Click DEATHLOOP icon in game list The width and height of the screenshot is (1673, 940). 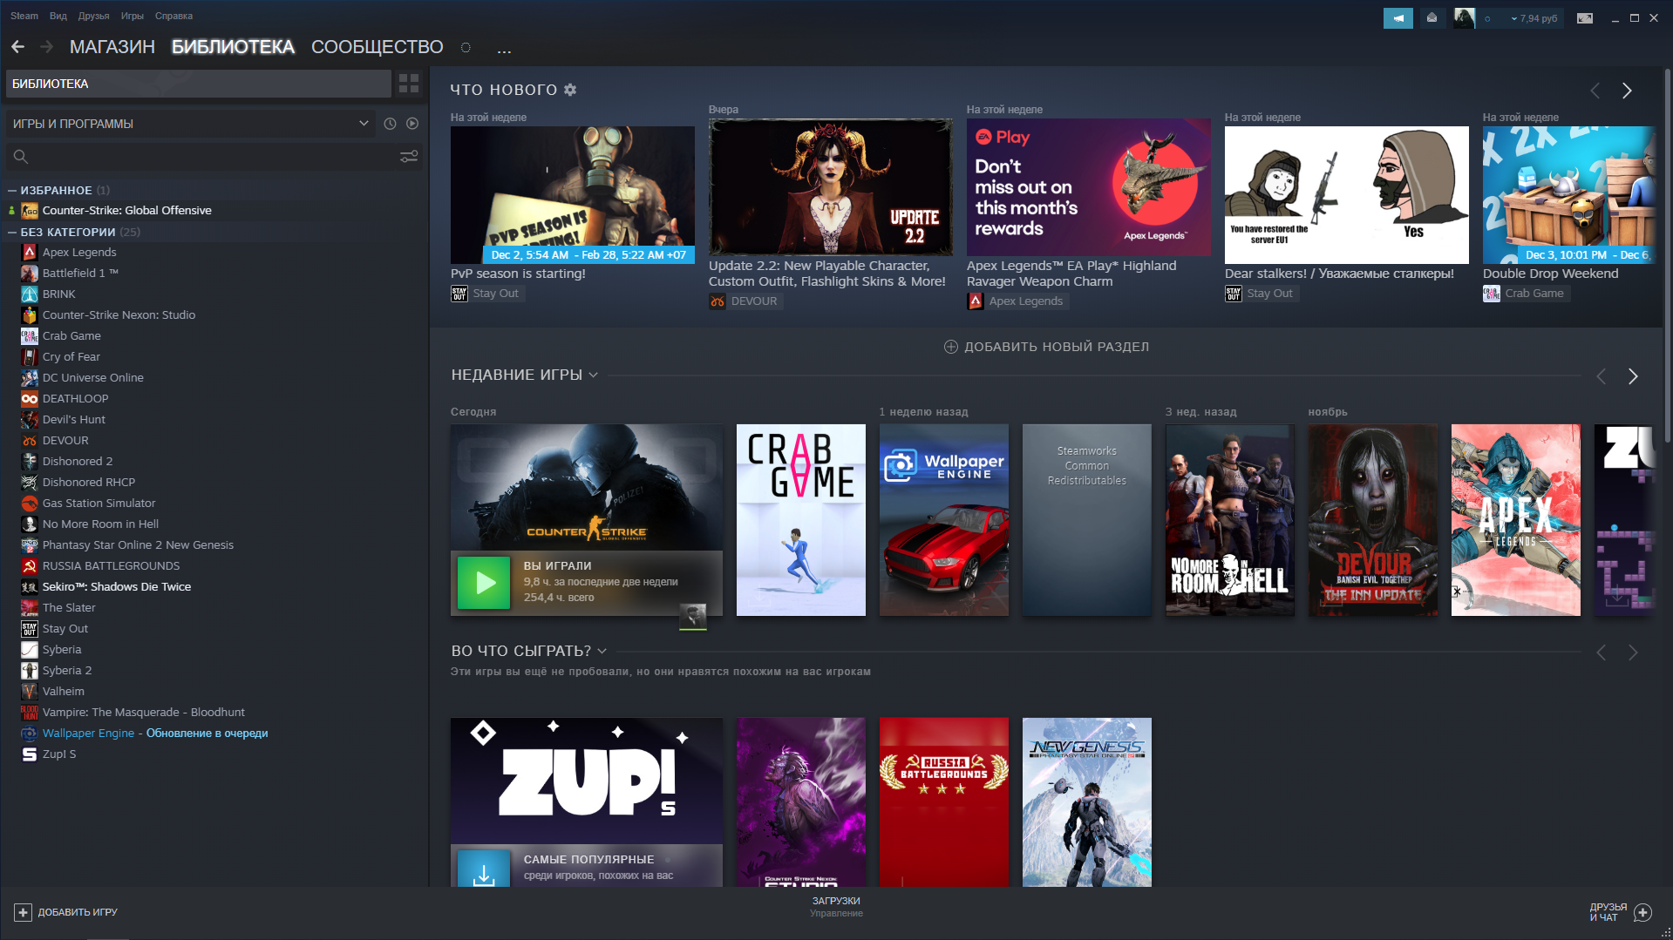[30, 399]
